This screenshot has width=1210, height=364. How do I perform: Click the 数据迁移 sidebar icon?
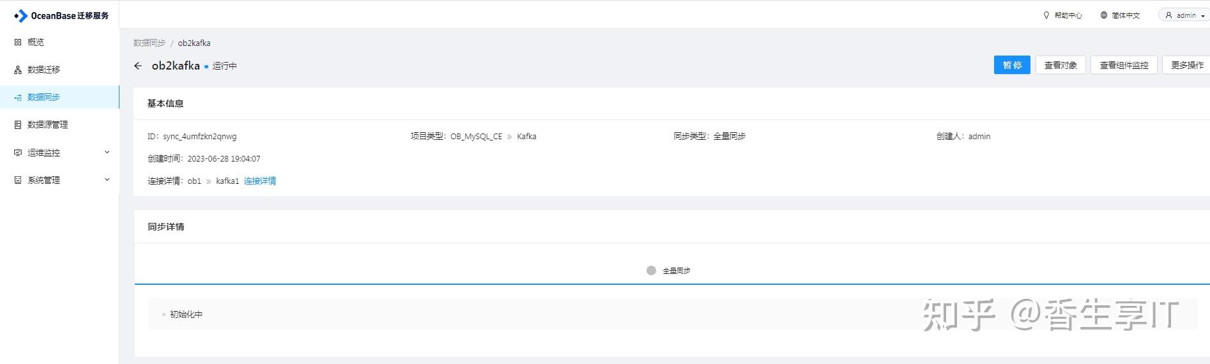[x=18, y=70]
